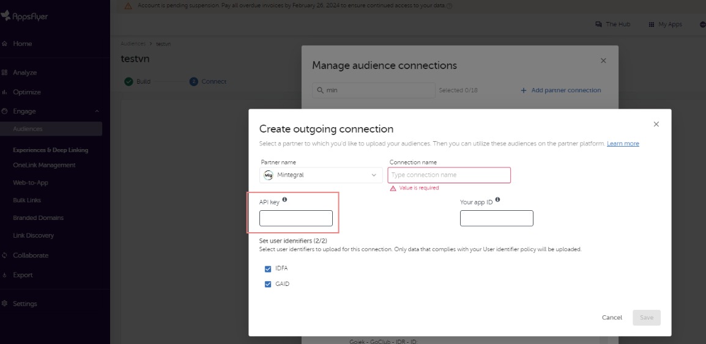Open Link Discovery page
Viewport: 706px width, 344px height.
coord(33,235)
